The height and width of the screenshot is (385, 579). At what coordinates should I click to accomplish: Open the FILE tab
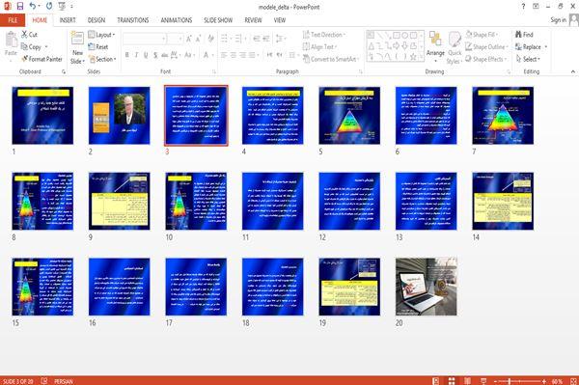(x=13, y=20)
